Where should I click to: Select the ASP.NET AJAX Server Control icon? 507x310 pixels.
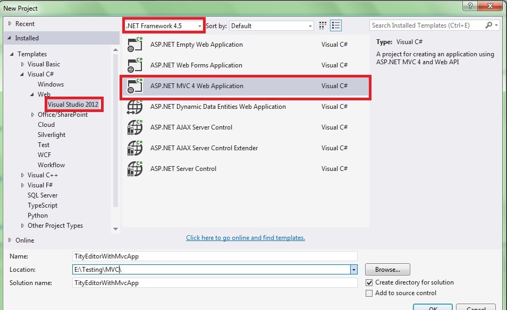click(x=134, y=127)
